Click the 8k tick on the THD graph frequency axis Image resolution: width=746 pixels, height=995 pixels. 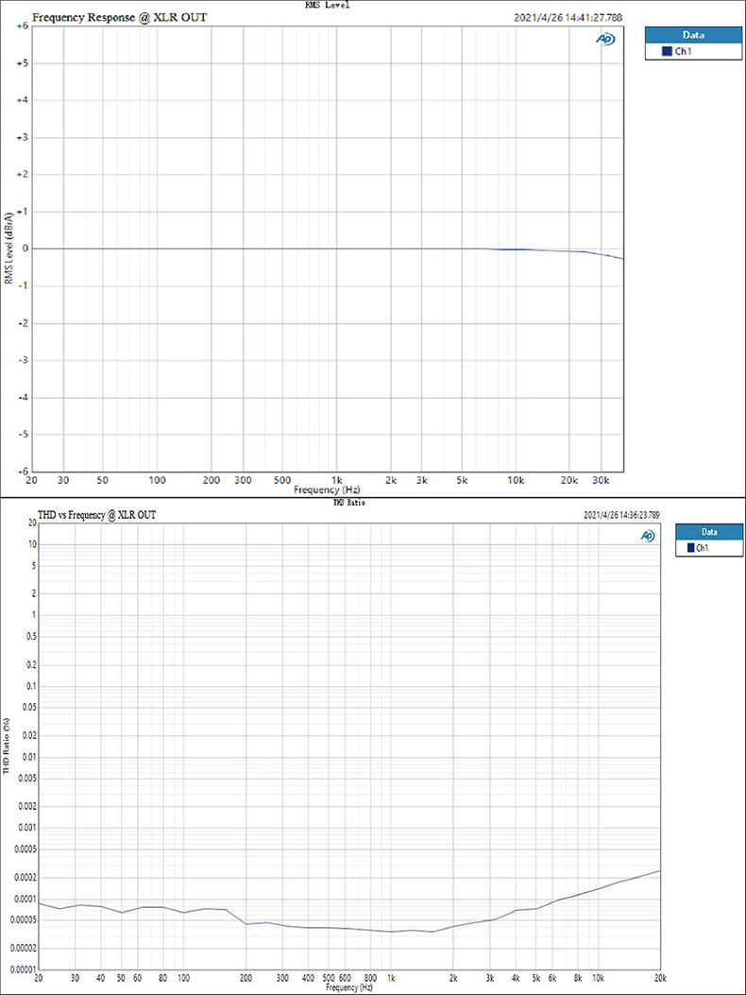pos(578,979)
